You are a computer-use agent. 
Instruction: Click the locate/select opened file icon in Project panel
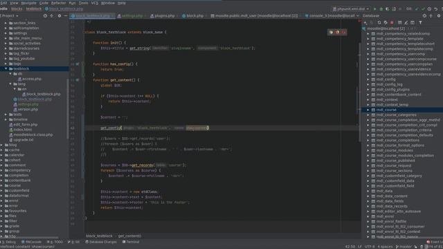[45, 16]
